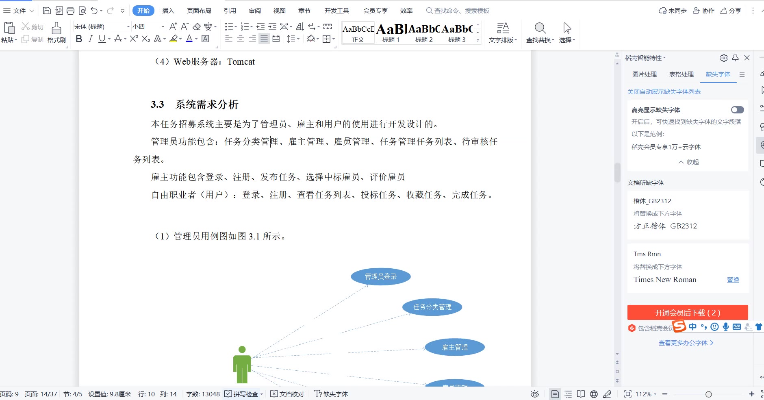The width and height of the screenshot is (764, 400).
Task: Open the font name dropdown
Action: coord(128,26)
